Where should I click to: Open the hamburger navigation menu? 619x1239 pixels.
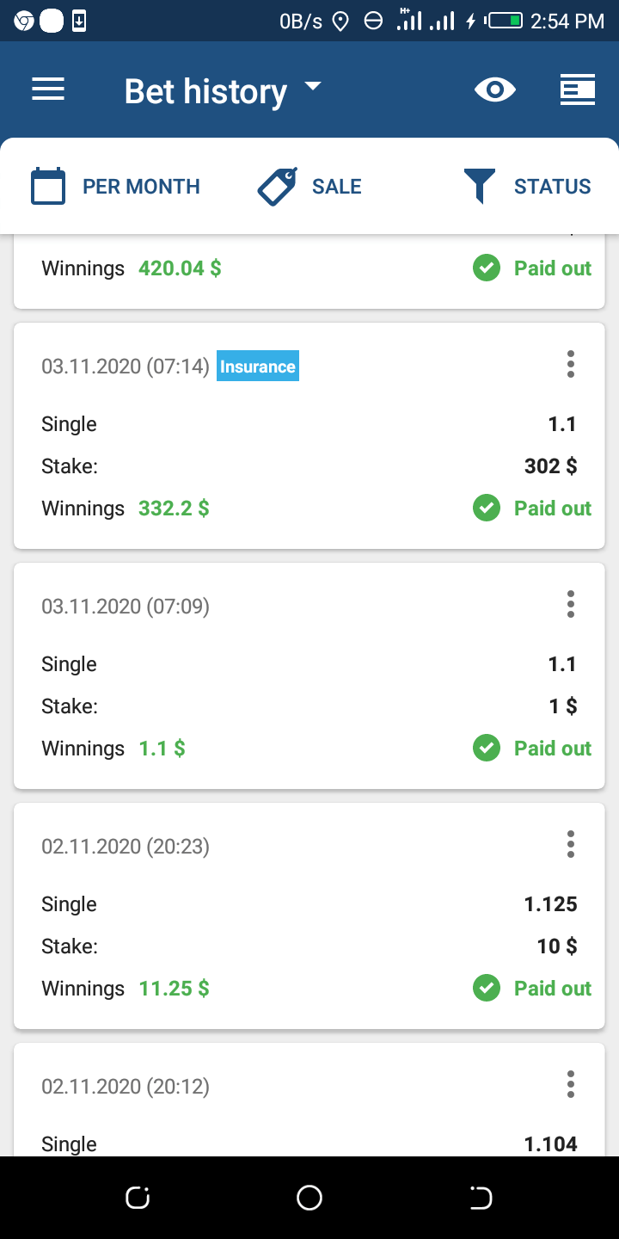(48, 90)
